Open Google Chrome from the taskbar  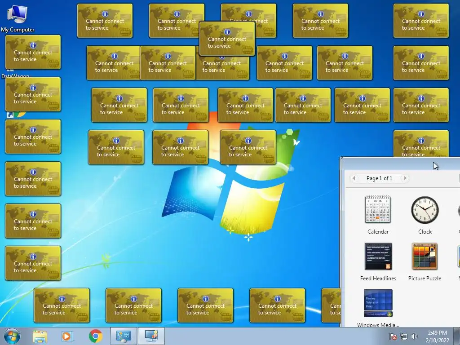click(x=95, y=336)
